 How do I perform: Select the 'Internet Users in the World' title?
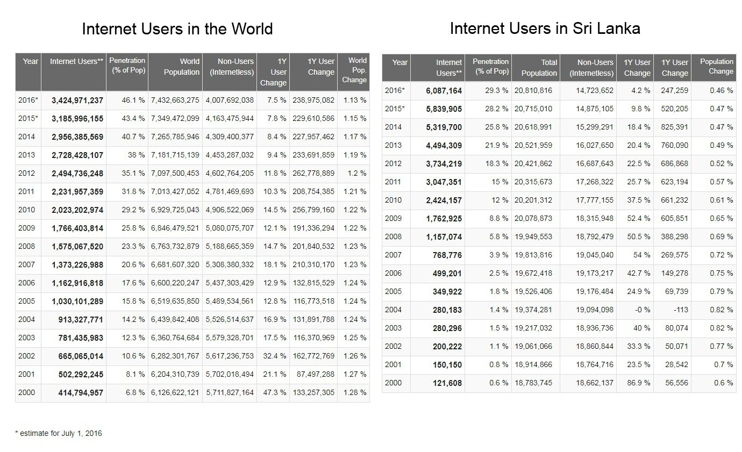pyautogui.click(x=177, y=28)
